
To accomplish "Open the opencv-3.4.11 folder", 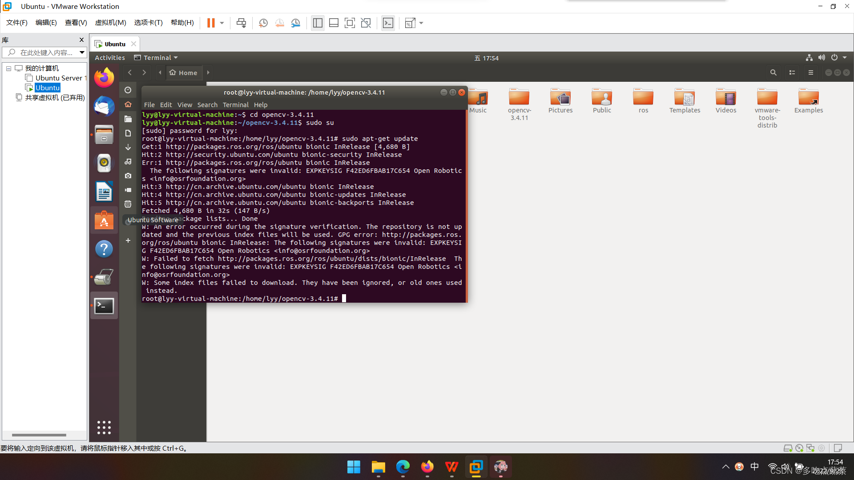I will tap(519, 104).
